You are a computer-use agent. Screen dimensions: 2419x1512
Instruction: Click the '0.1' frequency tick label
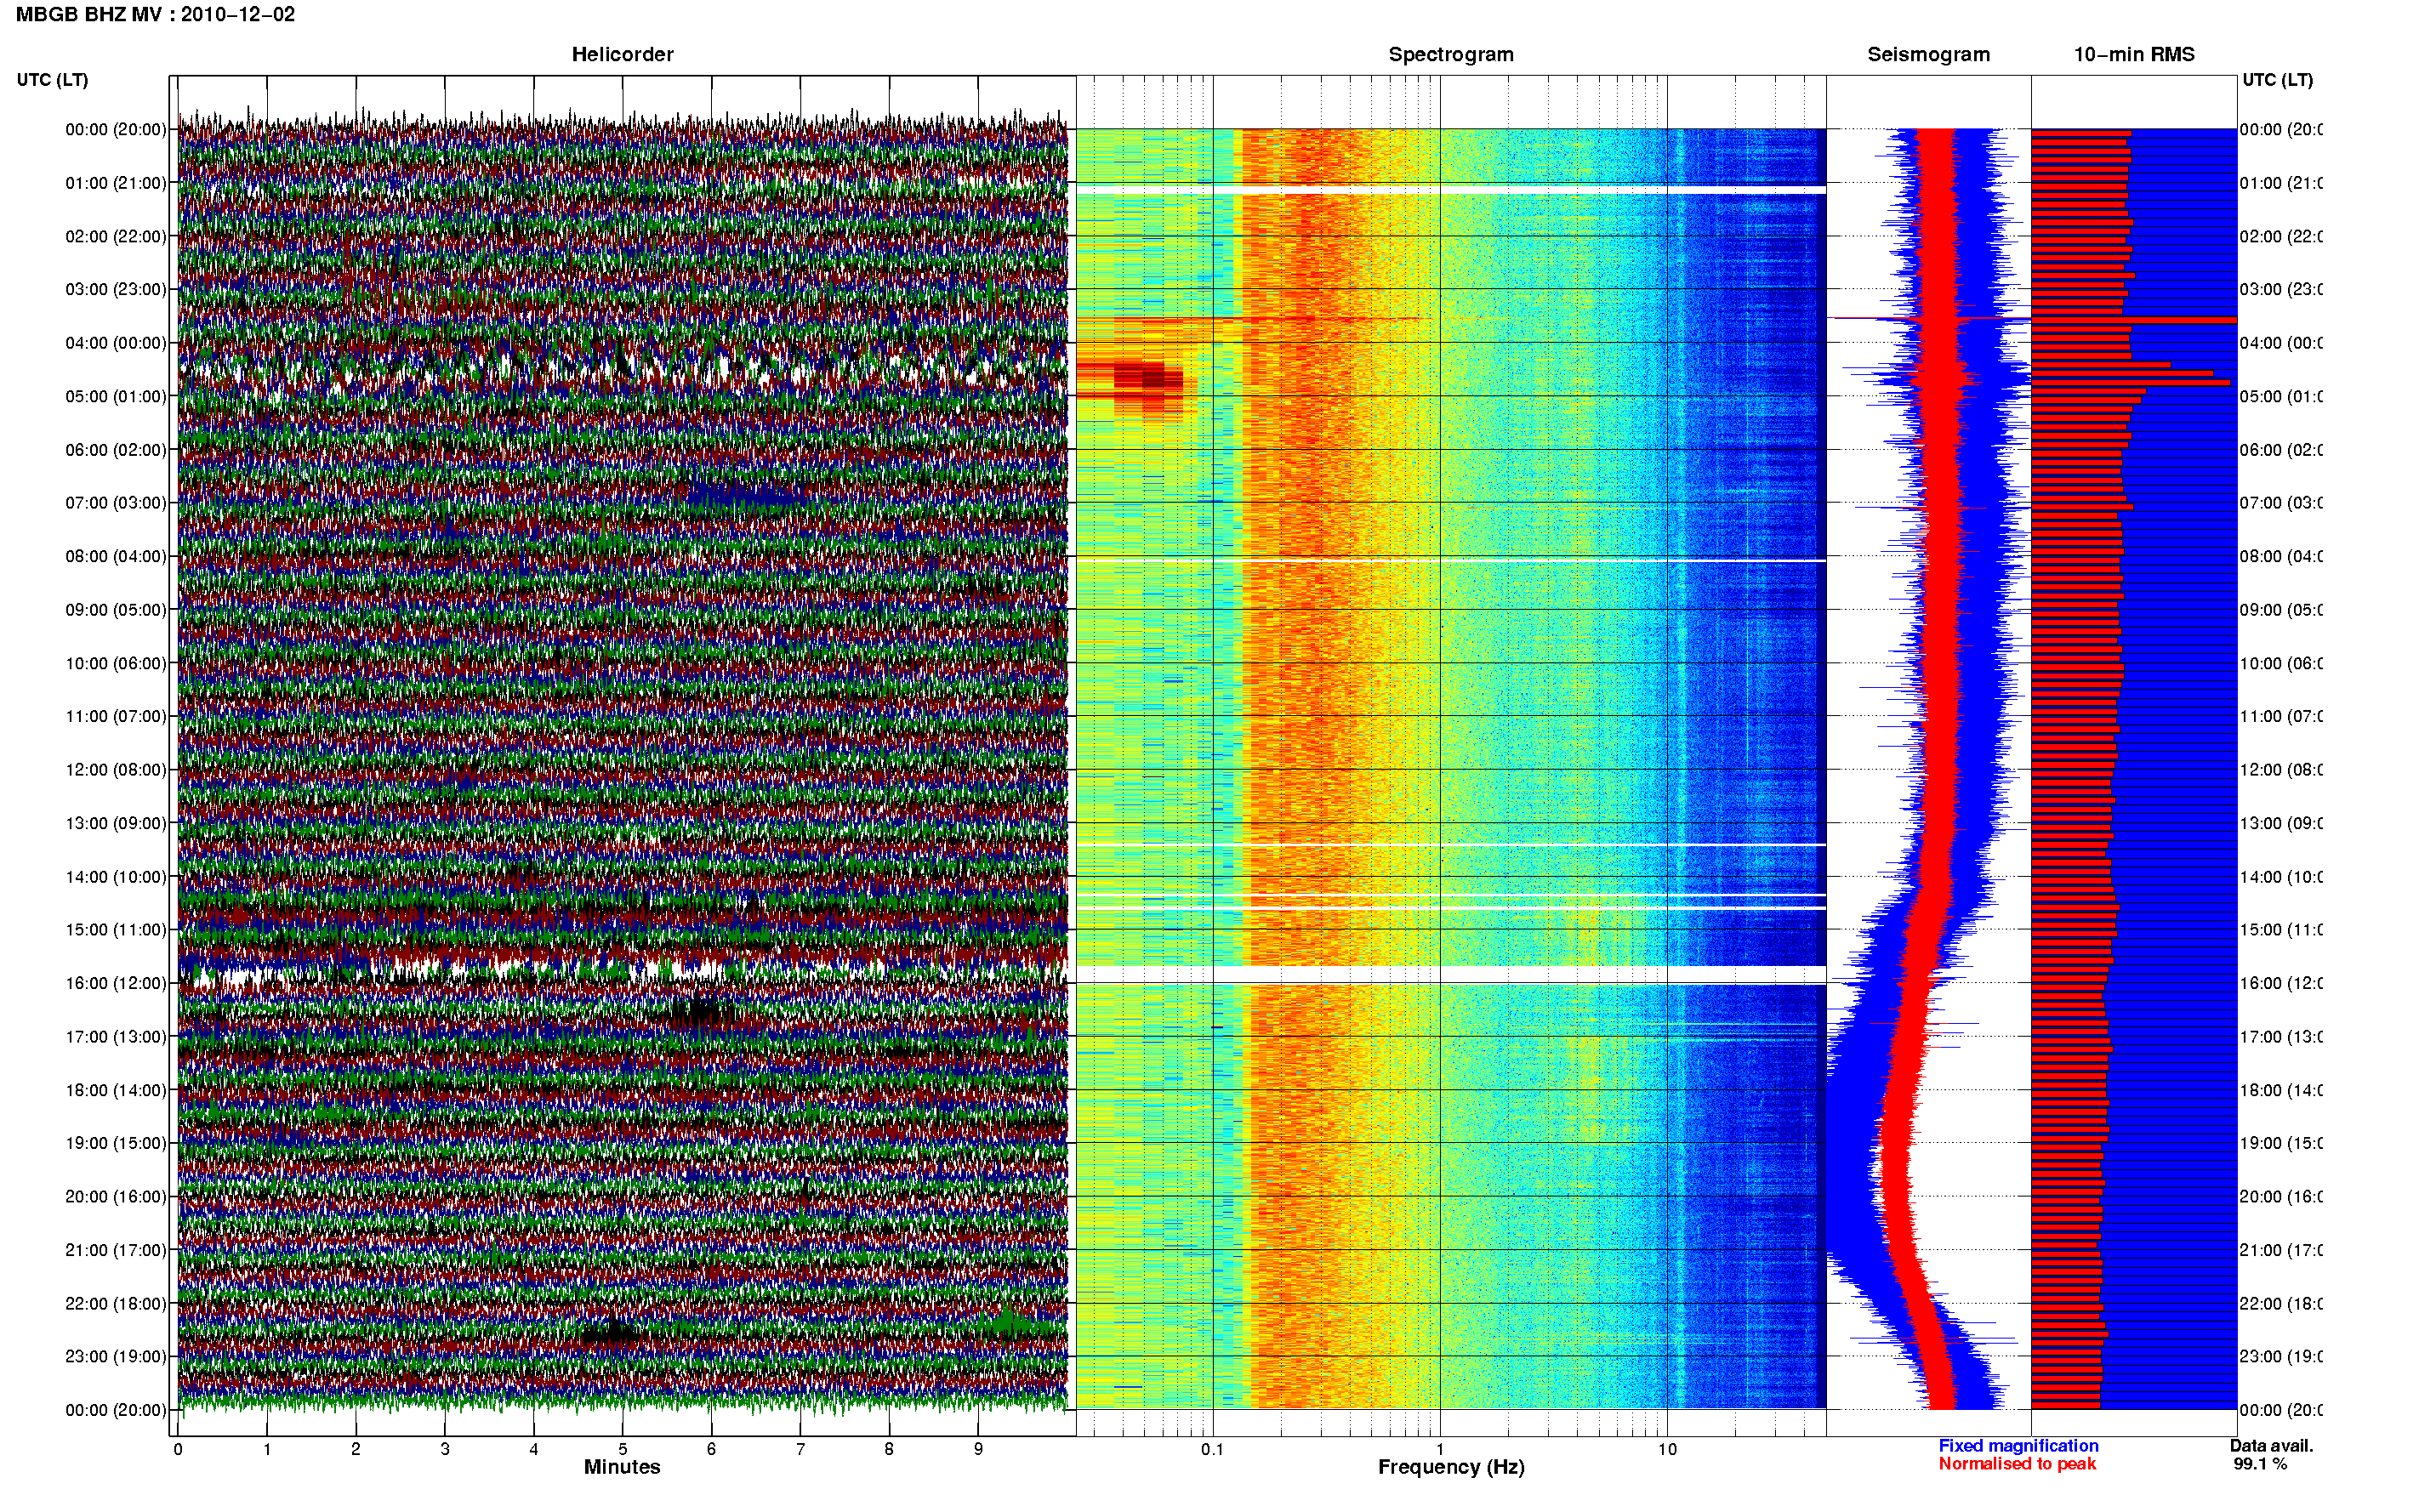(x=1212, y=1449)
